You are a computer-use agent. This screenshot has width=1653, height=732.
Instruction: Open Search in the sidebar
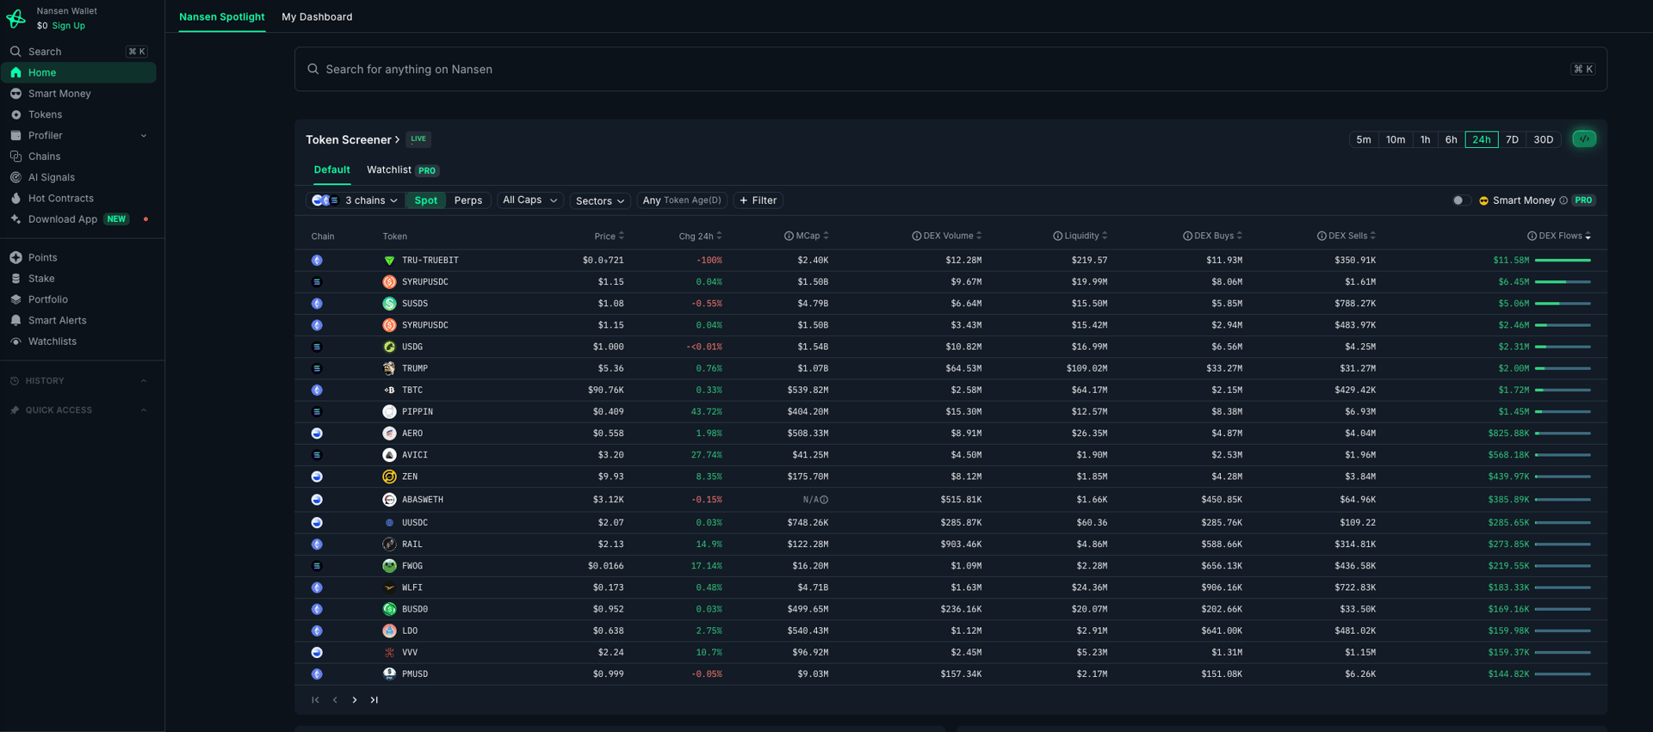tap(78, 52)
